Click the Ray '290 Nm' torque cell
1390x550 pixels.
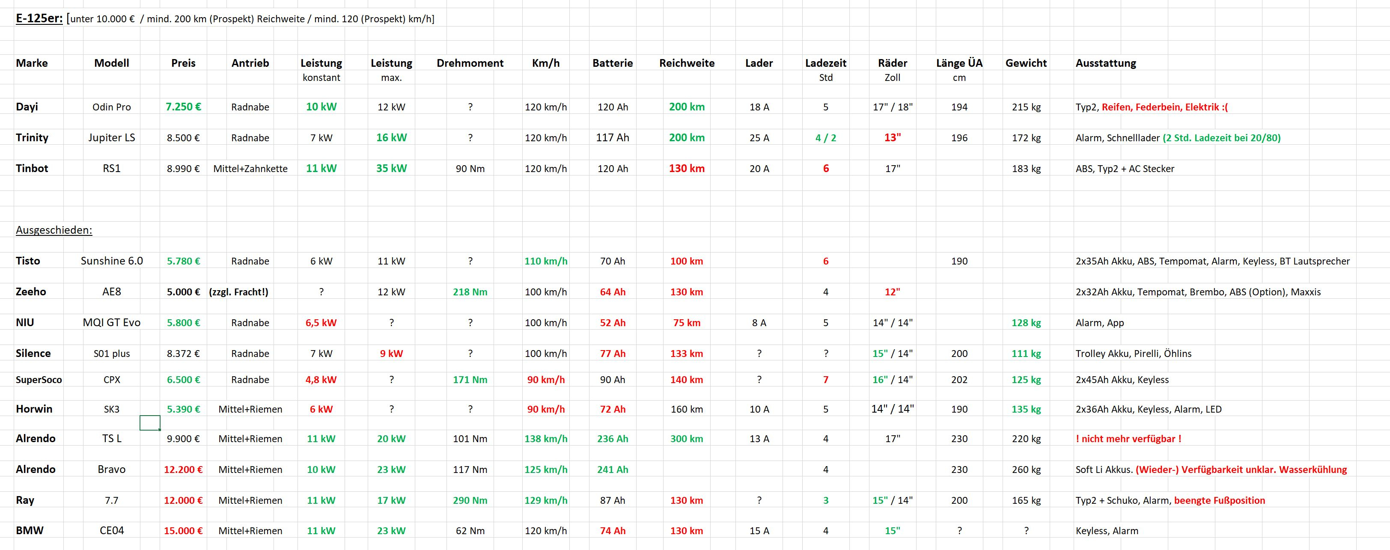[x=470, y=500]
